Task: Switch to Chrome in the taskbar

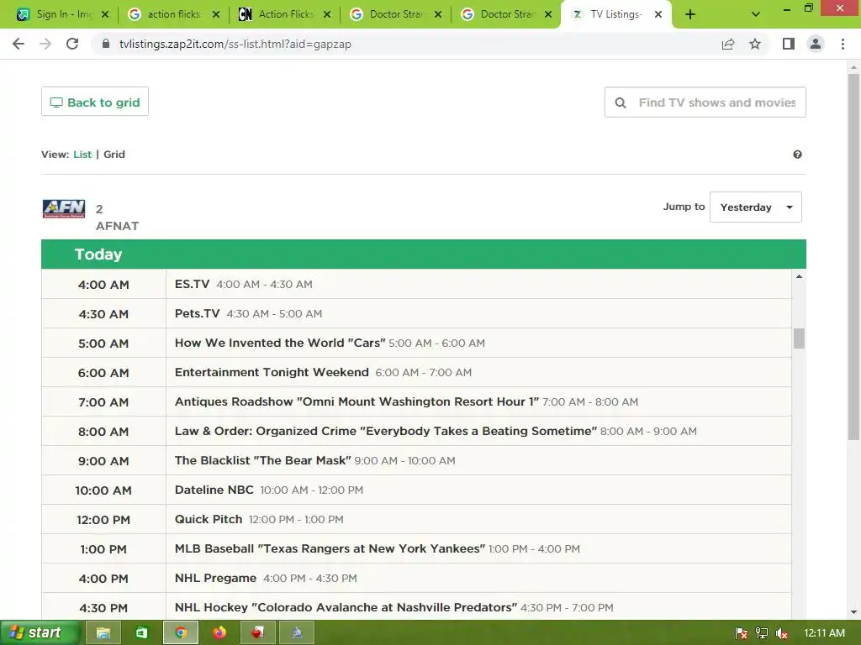Action: pos(181,633)
